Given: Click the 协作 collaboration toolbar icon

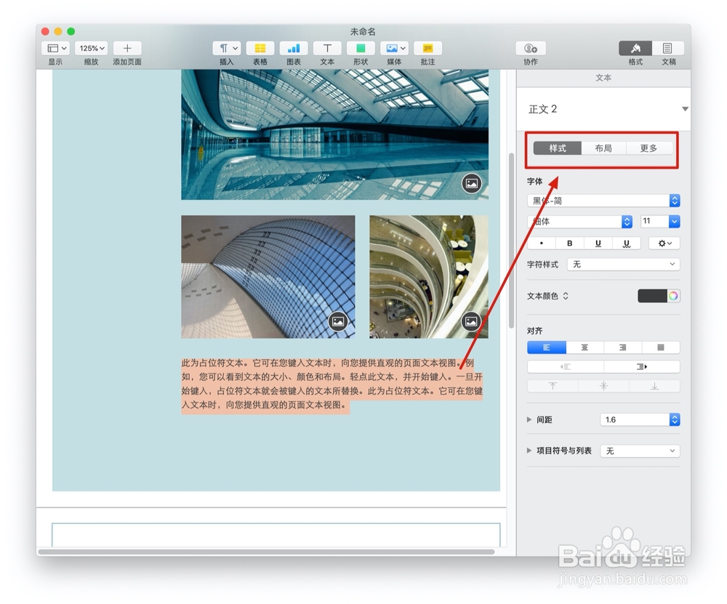Looking at the screenshot, I should pos(530,48).
